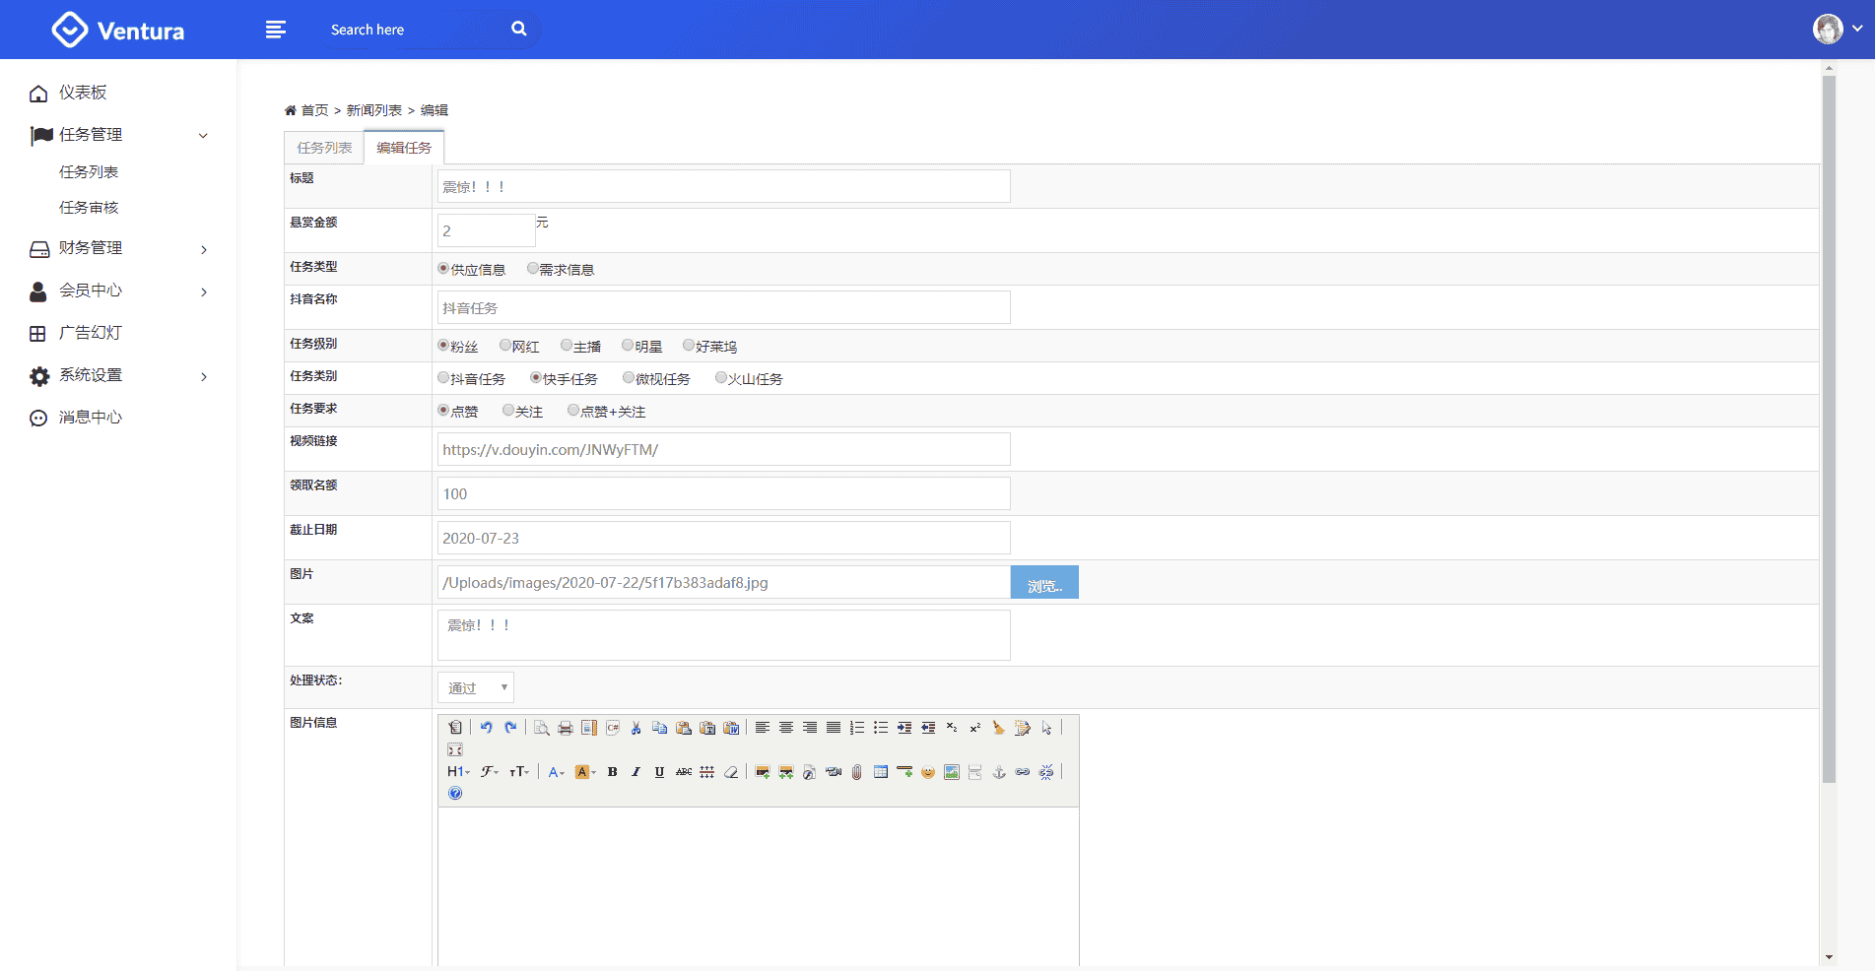The image size is (1875, 971).
Task: Click the undo icon in editor toolbar
Action: coord(486,728)
